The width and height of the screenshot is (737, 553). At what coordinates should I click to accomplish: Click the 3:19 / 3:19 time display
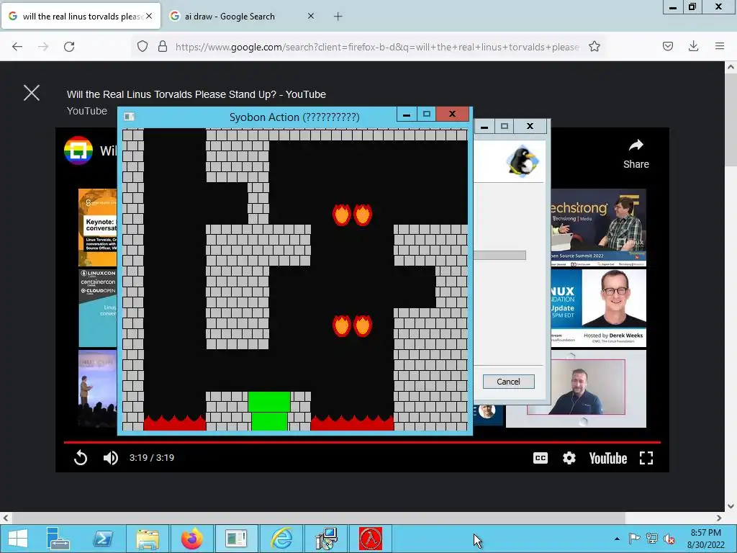point(152,457)
